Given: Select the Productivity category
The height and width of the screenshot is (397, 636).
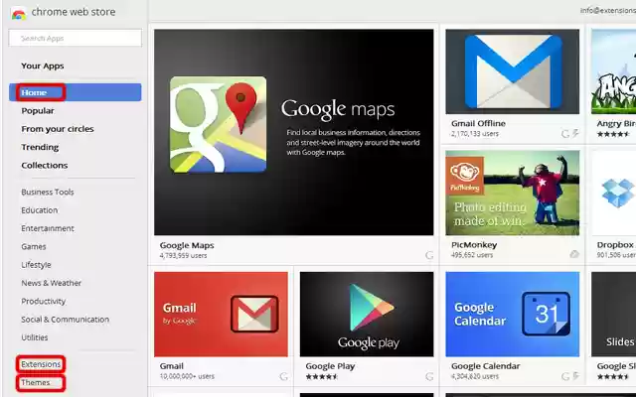Looking at the screenshot, I should tap(44, 301).
